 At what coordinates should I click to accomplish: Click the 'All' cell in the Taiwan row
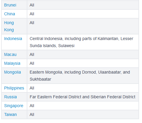[x=83, y=114]
